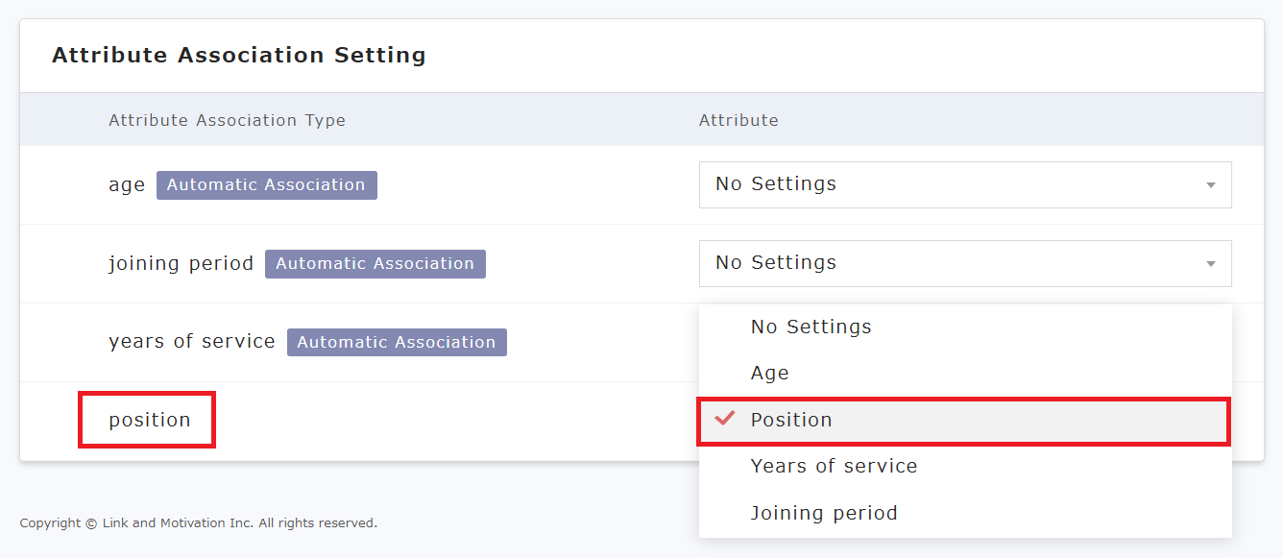Click the Link and Motivation copyright text

coord(198,523)
